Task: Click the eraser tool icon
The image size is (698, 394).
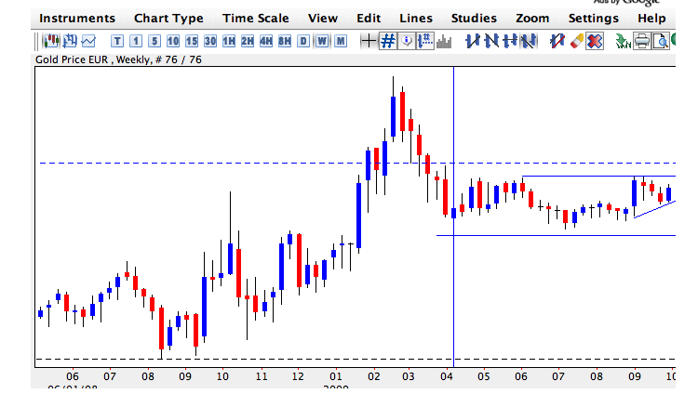Action: [x=576, y=40]
